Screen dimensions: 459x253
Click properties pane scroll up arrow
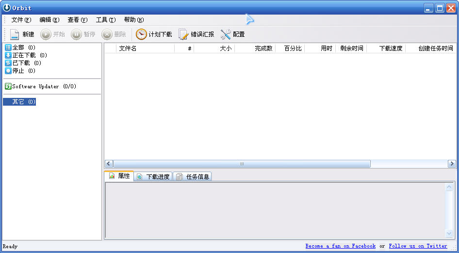point(449,187)
